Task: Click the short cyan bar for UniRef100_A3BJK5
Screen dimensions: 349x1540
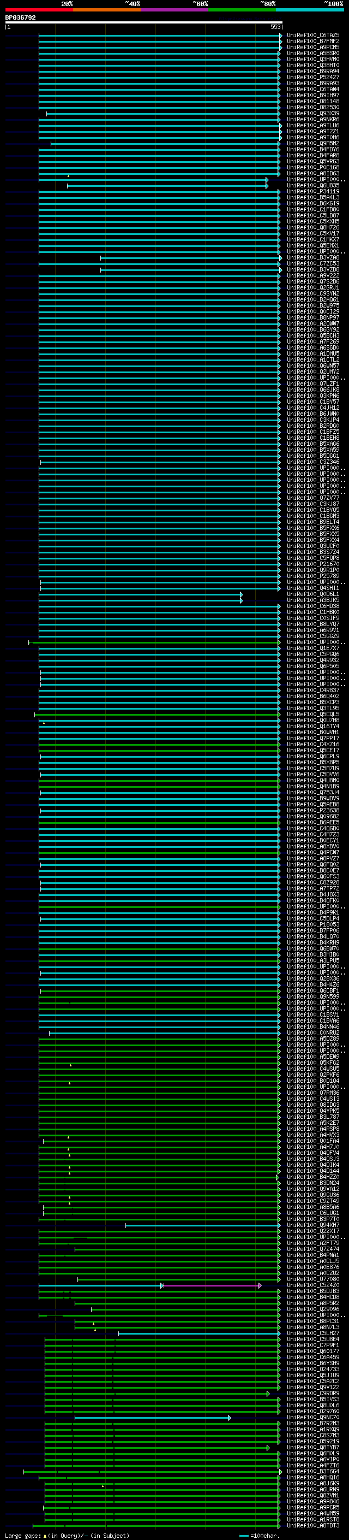Action: tap(140, 600)
